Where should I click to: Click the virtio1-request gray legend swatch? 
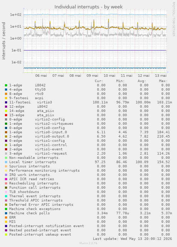[x=6, y=154]
